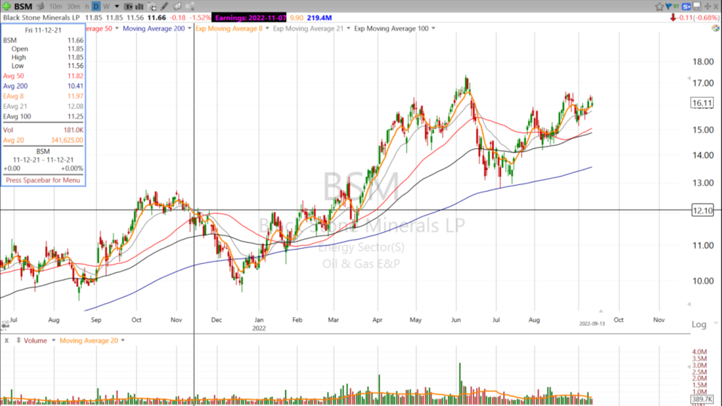Switch to the 10m time frame
Image resolution: width=722 pixels, height=406 pixels.
pyautogui.click(x=55, y=7)
